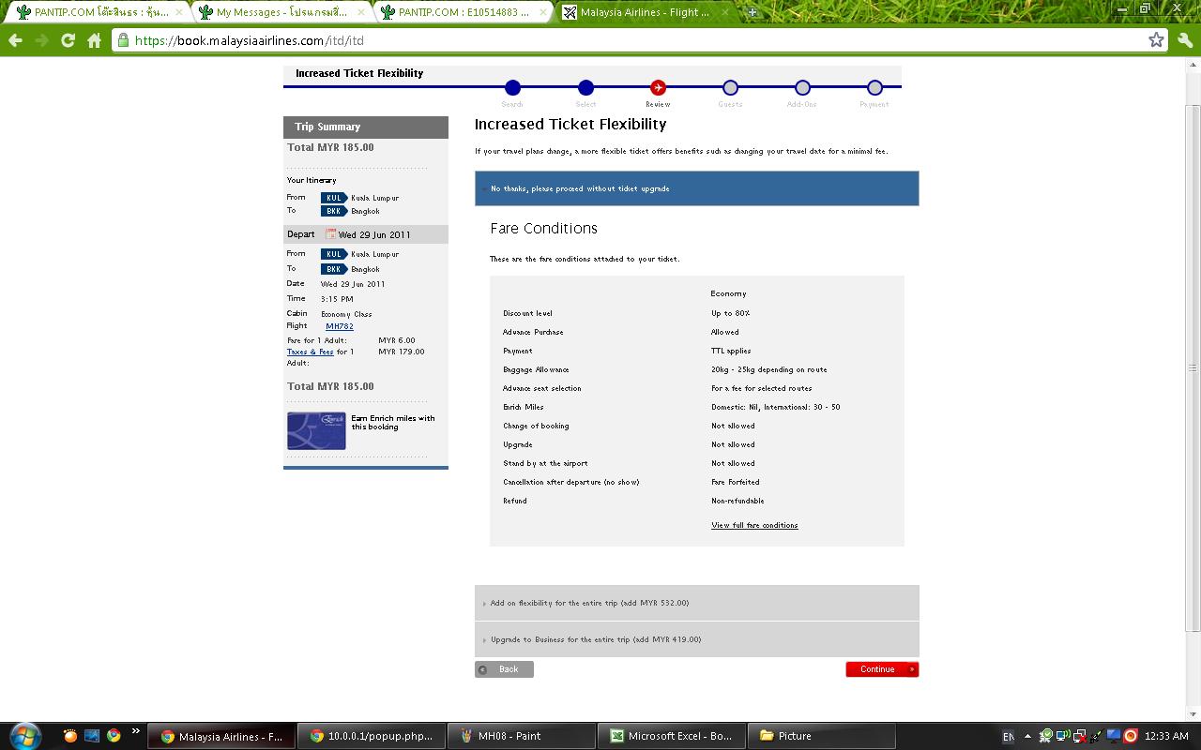1201x750 pixels.
Task: Click the browser address bar URL
Action: pos(249,40)
